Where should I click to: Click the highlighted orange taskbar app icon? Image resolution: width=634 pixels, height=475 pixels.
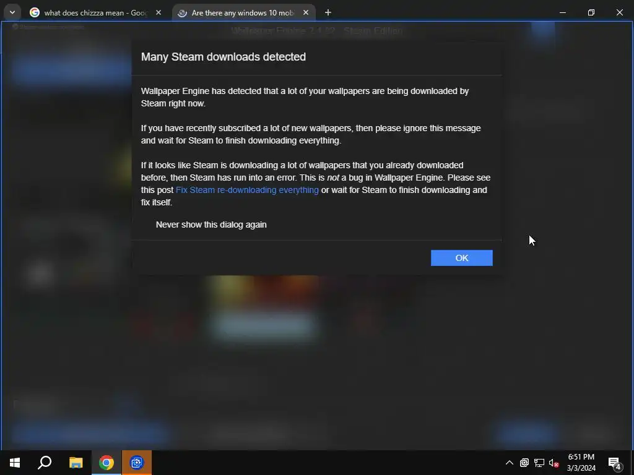tap(137, 463)
